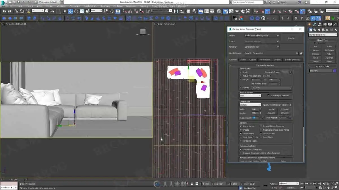Open the Performance tab in Render Setup
This screenshot has height=190, width=339.
click(265, 60)
